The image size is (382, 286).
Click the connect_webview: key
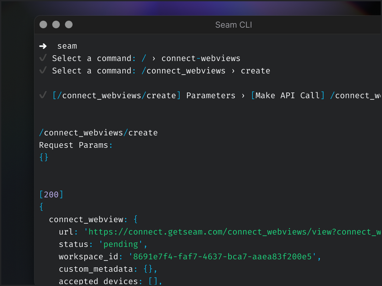coord(88,220)
